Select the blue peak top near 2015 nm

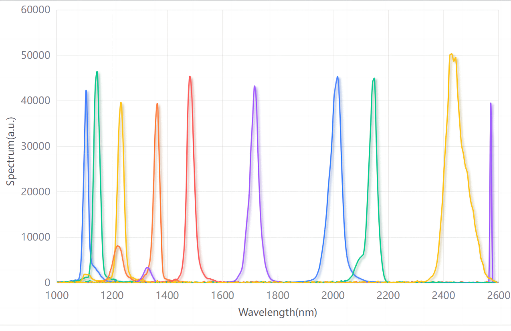[337, 77]
